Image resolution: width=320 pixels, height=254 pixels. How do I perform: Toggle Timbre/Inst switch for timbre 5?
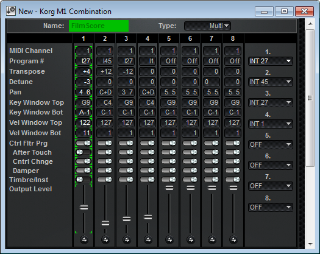[x=169, y=179]
